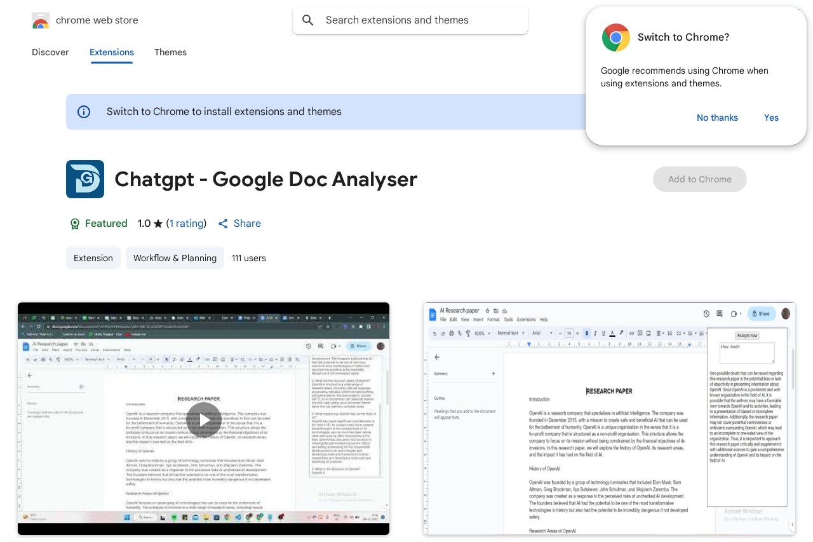The height and width of the screenshot is (542, 813).
Task: Click the Workflow & Planning chip
Action: tap(175, 258)
